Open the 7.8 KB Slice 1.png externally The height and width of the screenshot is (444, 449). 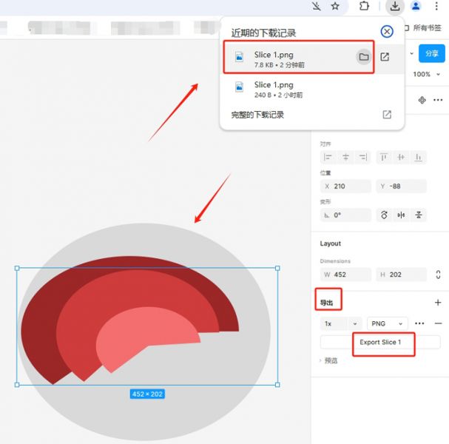(x=385, y=57)
